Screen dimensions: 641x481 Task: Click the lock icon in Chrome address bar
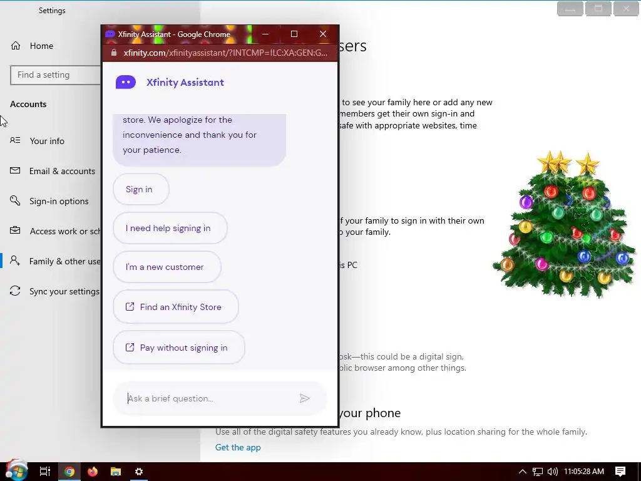click(114, 53)
